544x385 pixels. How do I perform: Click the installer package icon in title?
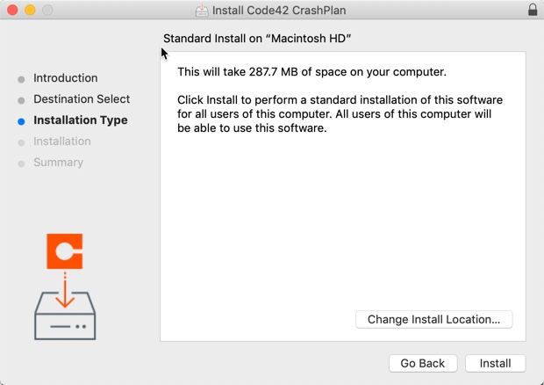[202, 11]
